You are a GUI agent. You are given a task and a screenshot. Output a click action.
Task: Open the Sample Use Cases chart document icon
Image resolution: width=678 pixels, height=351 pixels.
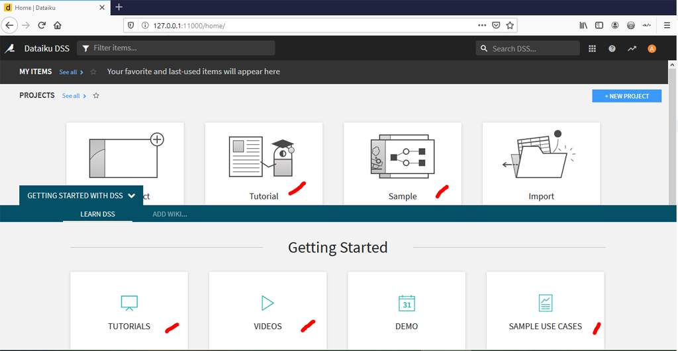pyautogui.click(x=546, y=303)
